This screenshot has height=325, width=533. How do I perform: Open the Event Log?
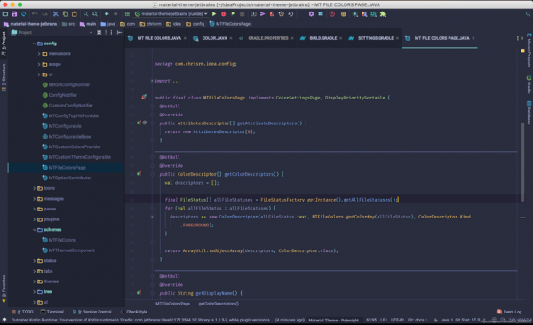tap(509, 312)
